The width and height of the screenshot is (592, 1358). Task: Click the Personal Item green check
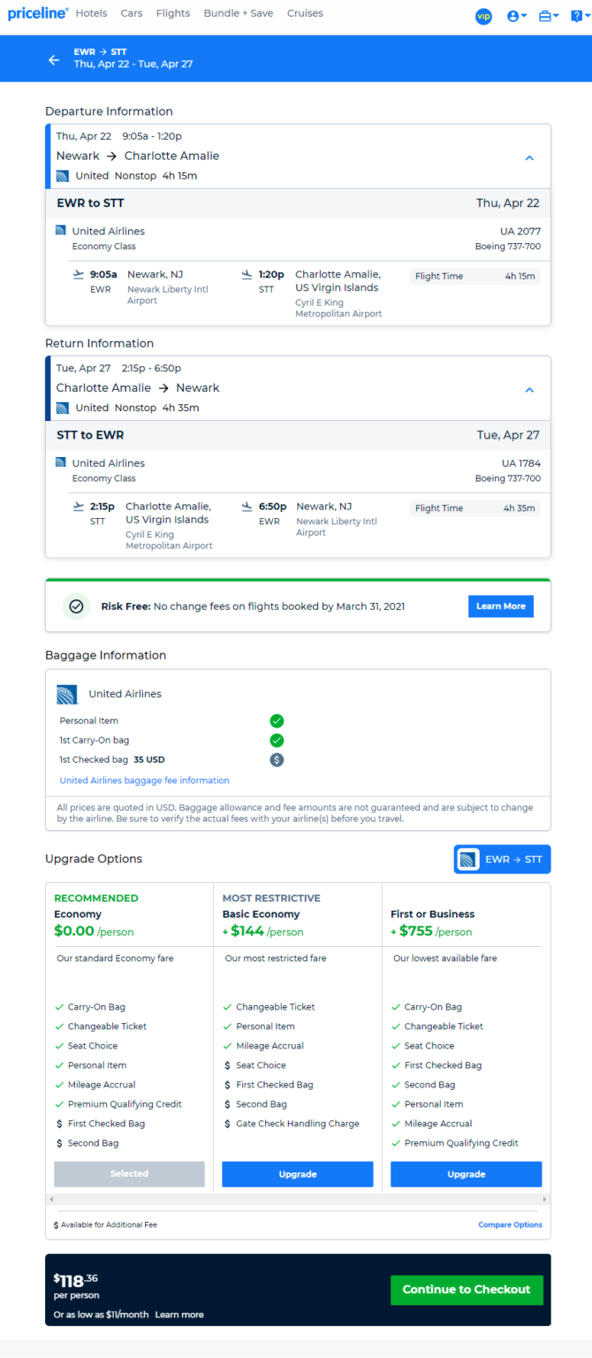[277, 721]
